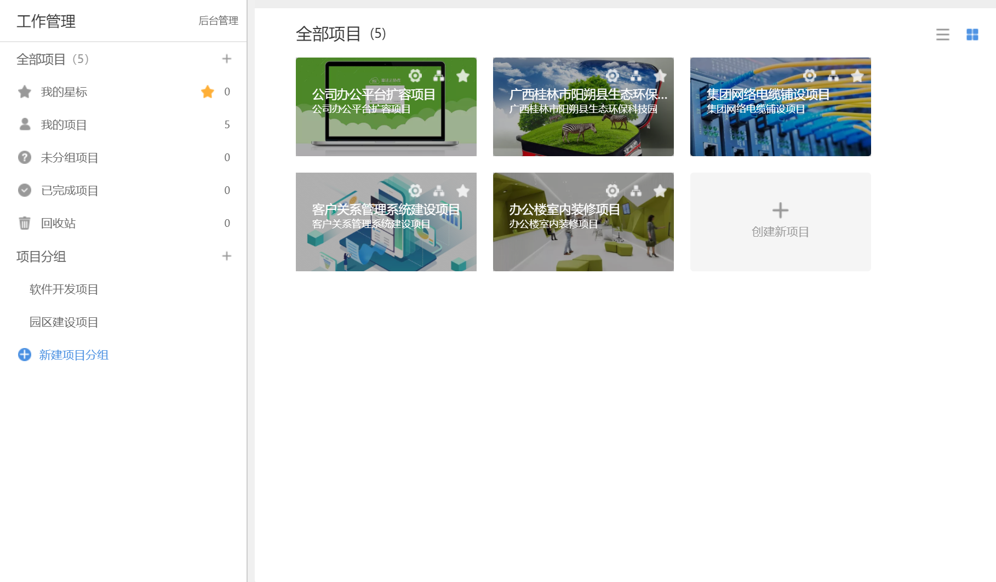Open settings gear on 集团网络电缆铺设项目 card
The height and width of the screenshot is (582, 996).
810,76
